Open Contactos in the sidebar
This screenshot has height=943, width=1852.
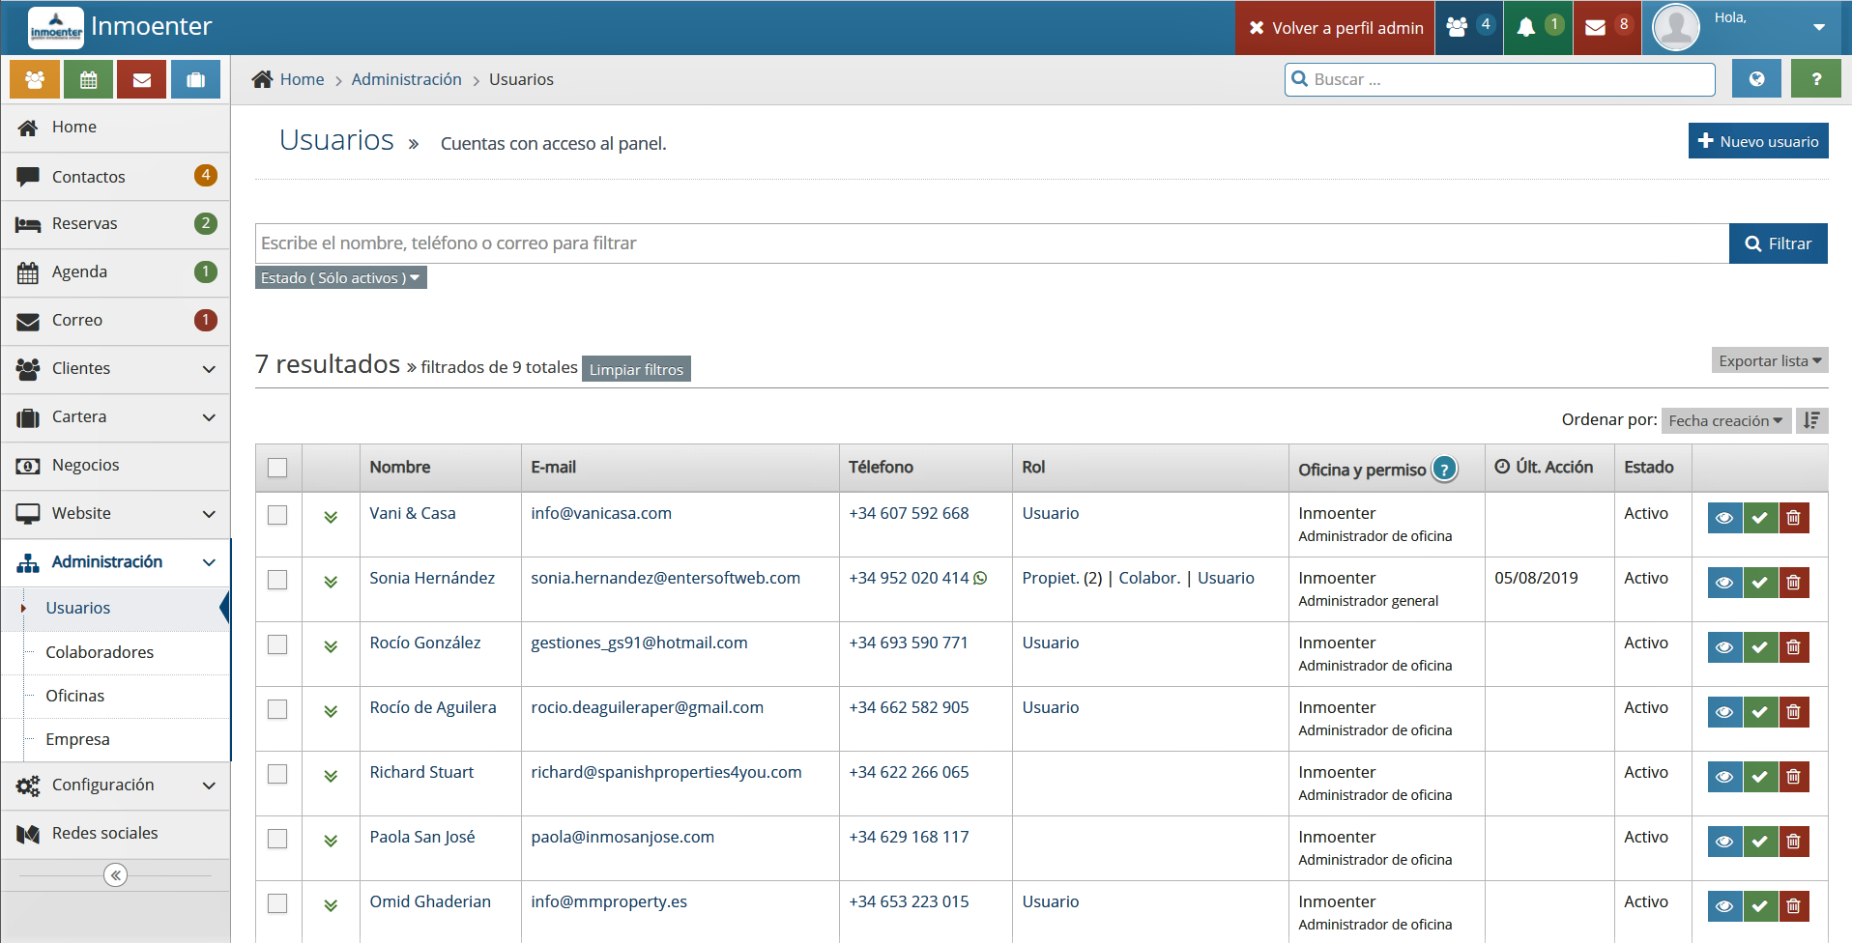116,177
